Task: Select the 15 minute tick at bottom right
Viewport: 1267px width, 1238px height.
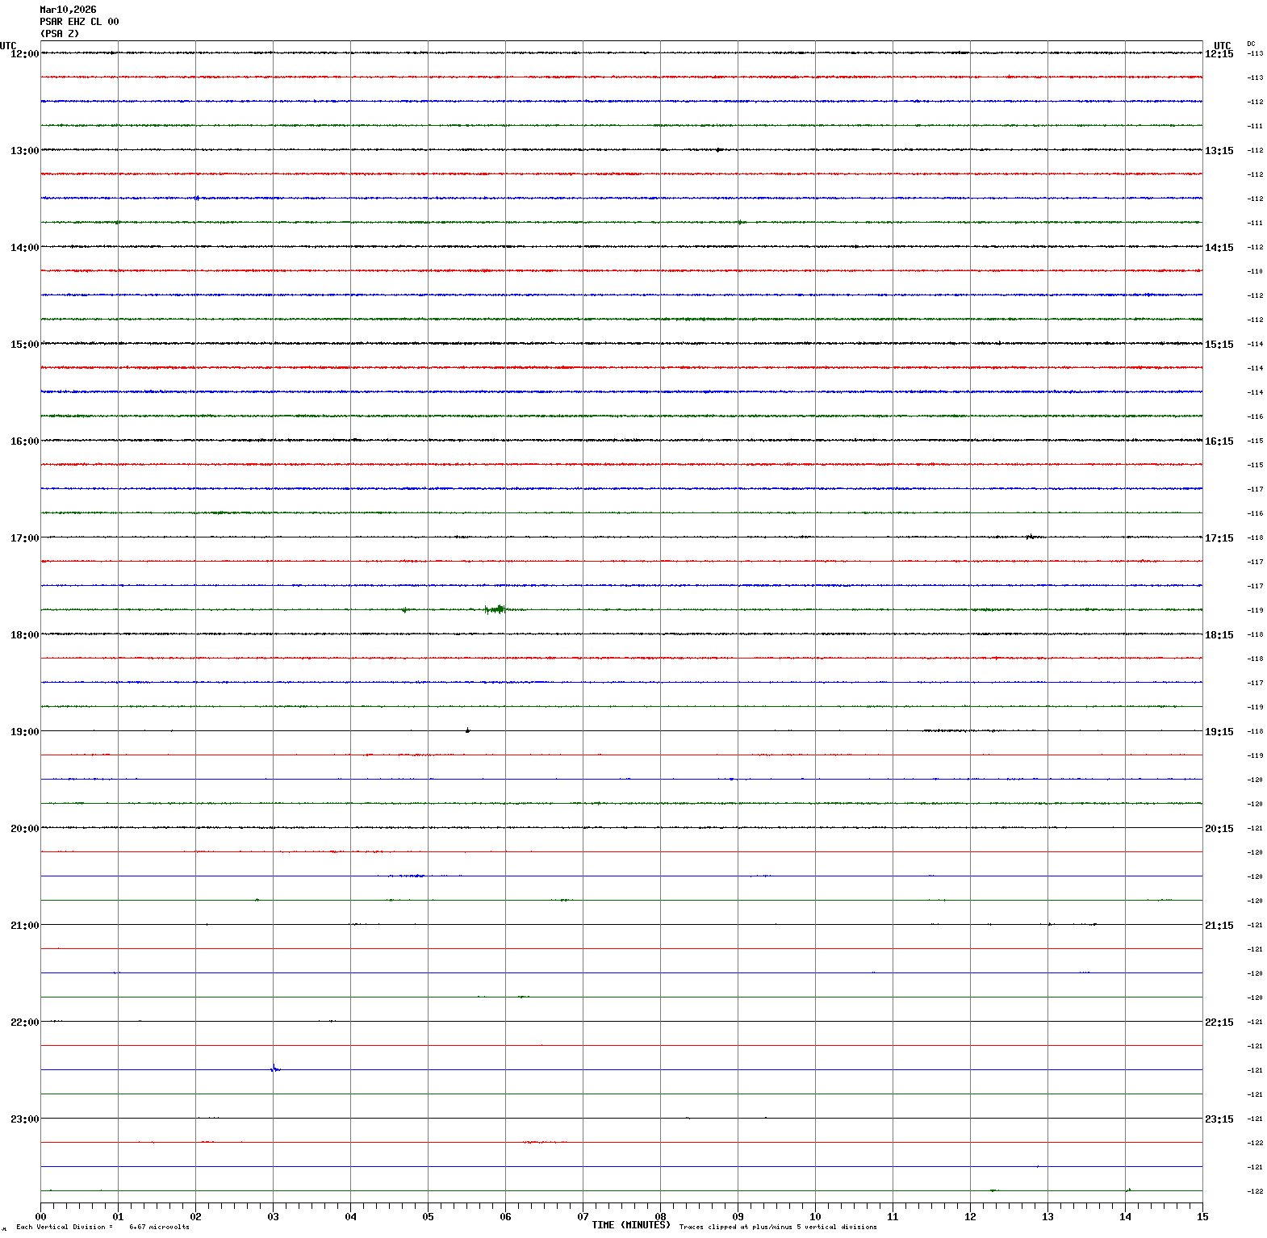Action: [x=1202, y=1217]
